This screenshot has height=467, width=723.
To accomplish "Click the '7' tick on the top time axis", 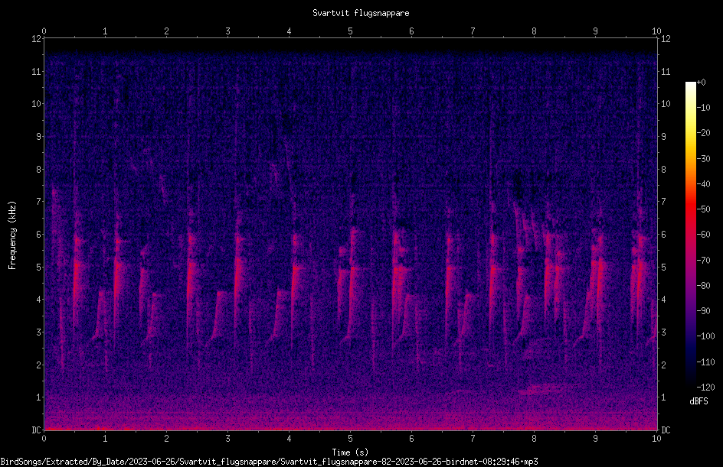I will coord(473,31).
